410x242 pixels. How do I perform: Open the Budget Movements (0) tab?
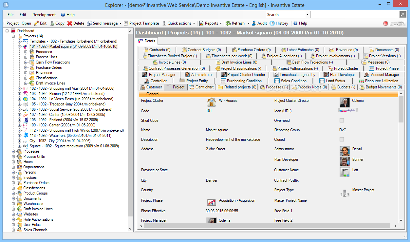(x=381, y=87)
